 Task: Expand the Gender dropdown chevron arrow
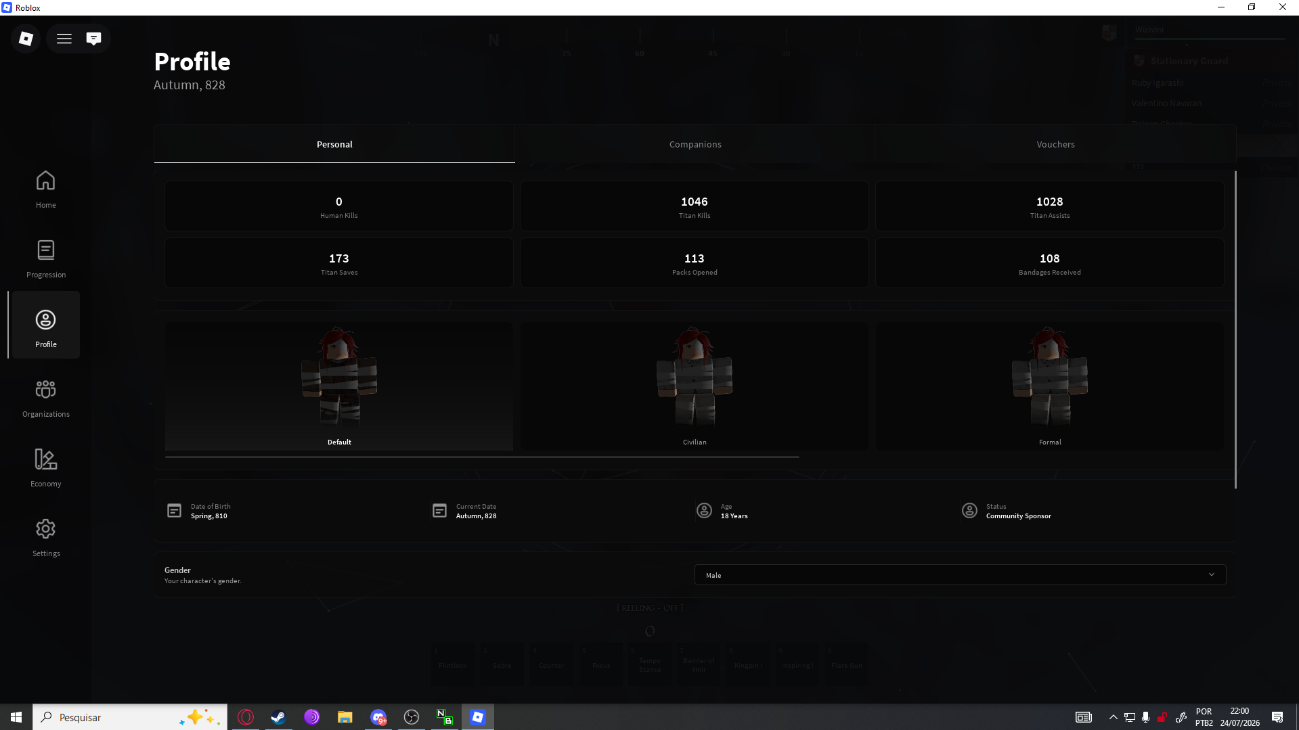[1212, 575]
